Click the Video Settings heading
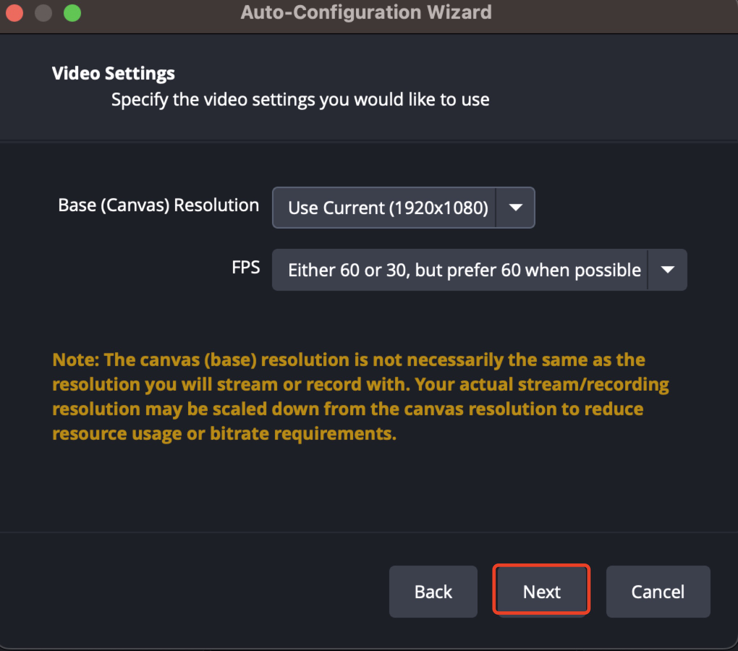Screen dimensions: 738x651 [114, 73]
